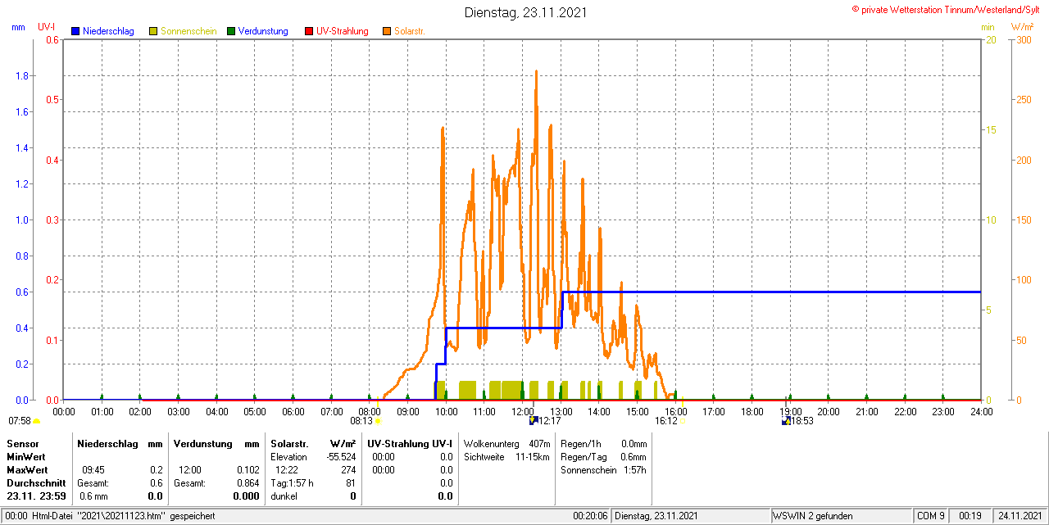Select the Sonnenschein legend label
The height and width of the screenshot is (525, 1049).
tap(188, 31)
